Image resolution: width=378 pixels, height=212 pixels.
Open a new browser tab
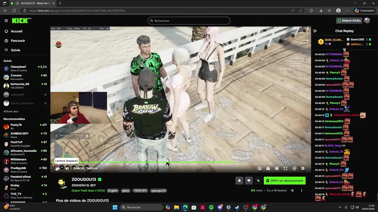(60, 3)
